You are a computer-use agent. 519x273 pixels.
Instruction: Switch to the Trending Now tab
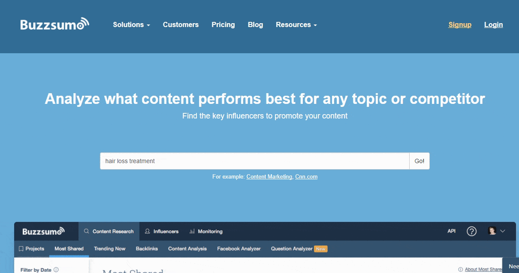click(x=110, y=249)
